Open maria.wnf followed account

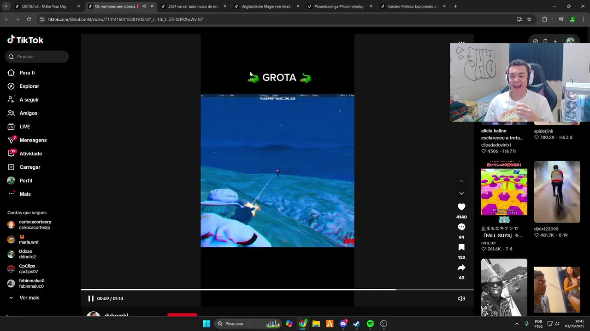(23, 240)
